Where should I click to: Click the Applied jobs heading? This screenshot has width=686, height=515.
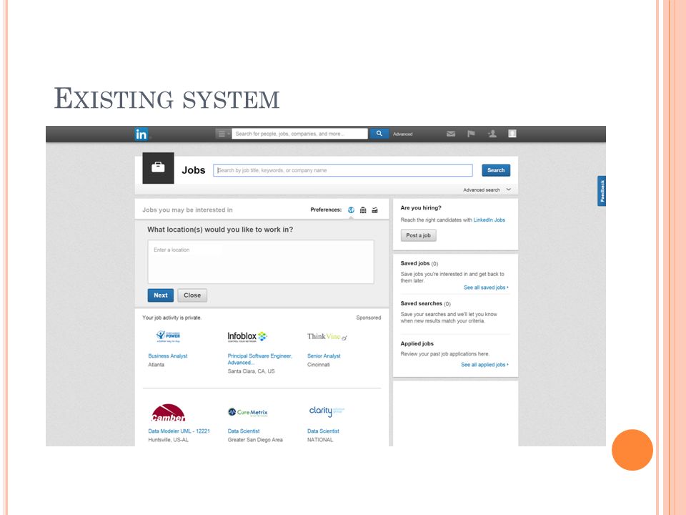tap(417, 343)
